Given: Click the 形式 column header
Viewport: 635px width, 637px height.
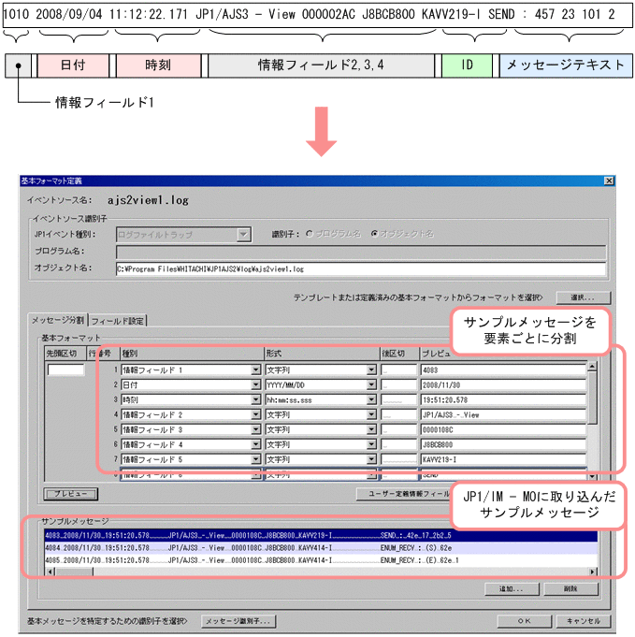Looking at the screenshot, I should [322, 354].
